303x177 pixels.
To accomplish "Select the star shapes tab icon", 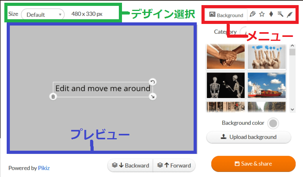I will click(x=262, y=14).
